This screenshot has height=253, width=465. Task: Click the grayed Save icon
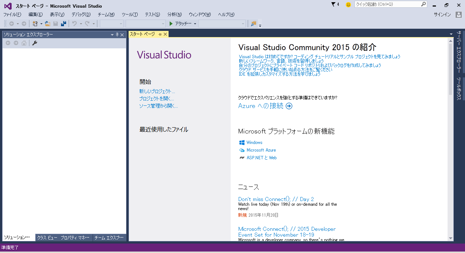click(x=56, y=24)
